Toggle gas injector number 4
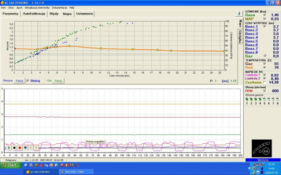This screenshot has height=175, width=281. (x=260, y=99)
